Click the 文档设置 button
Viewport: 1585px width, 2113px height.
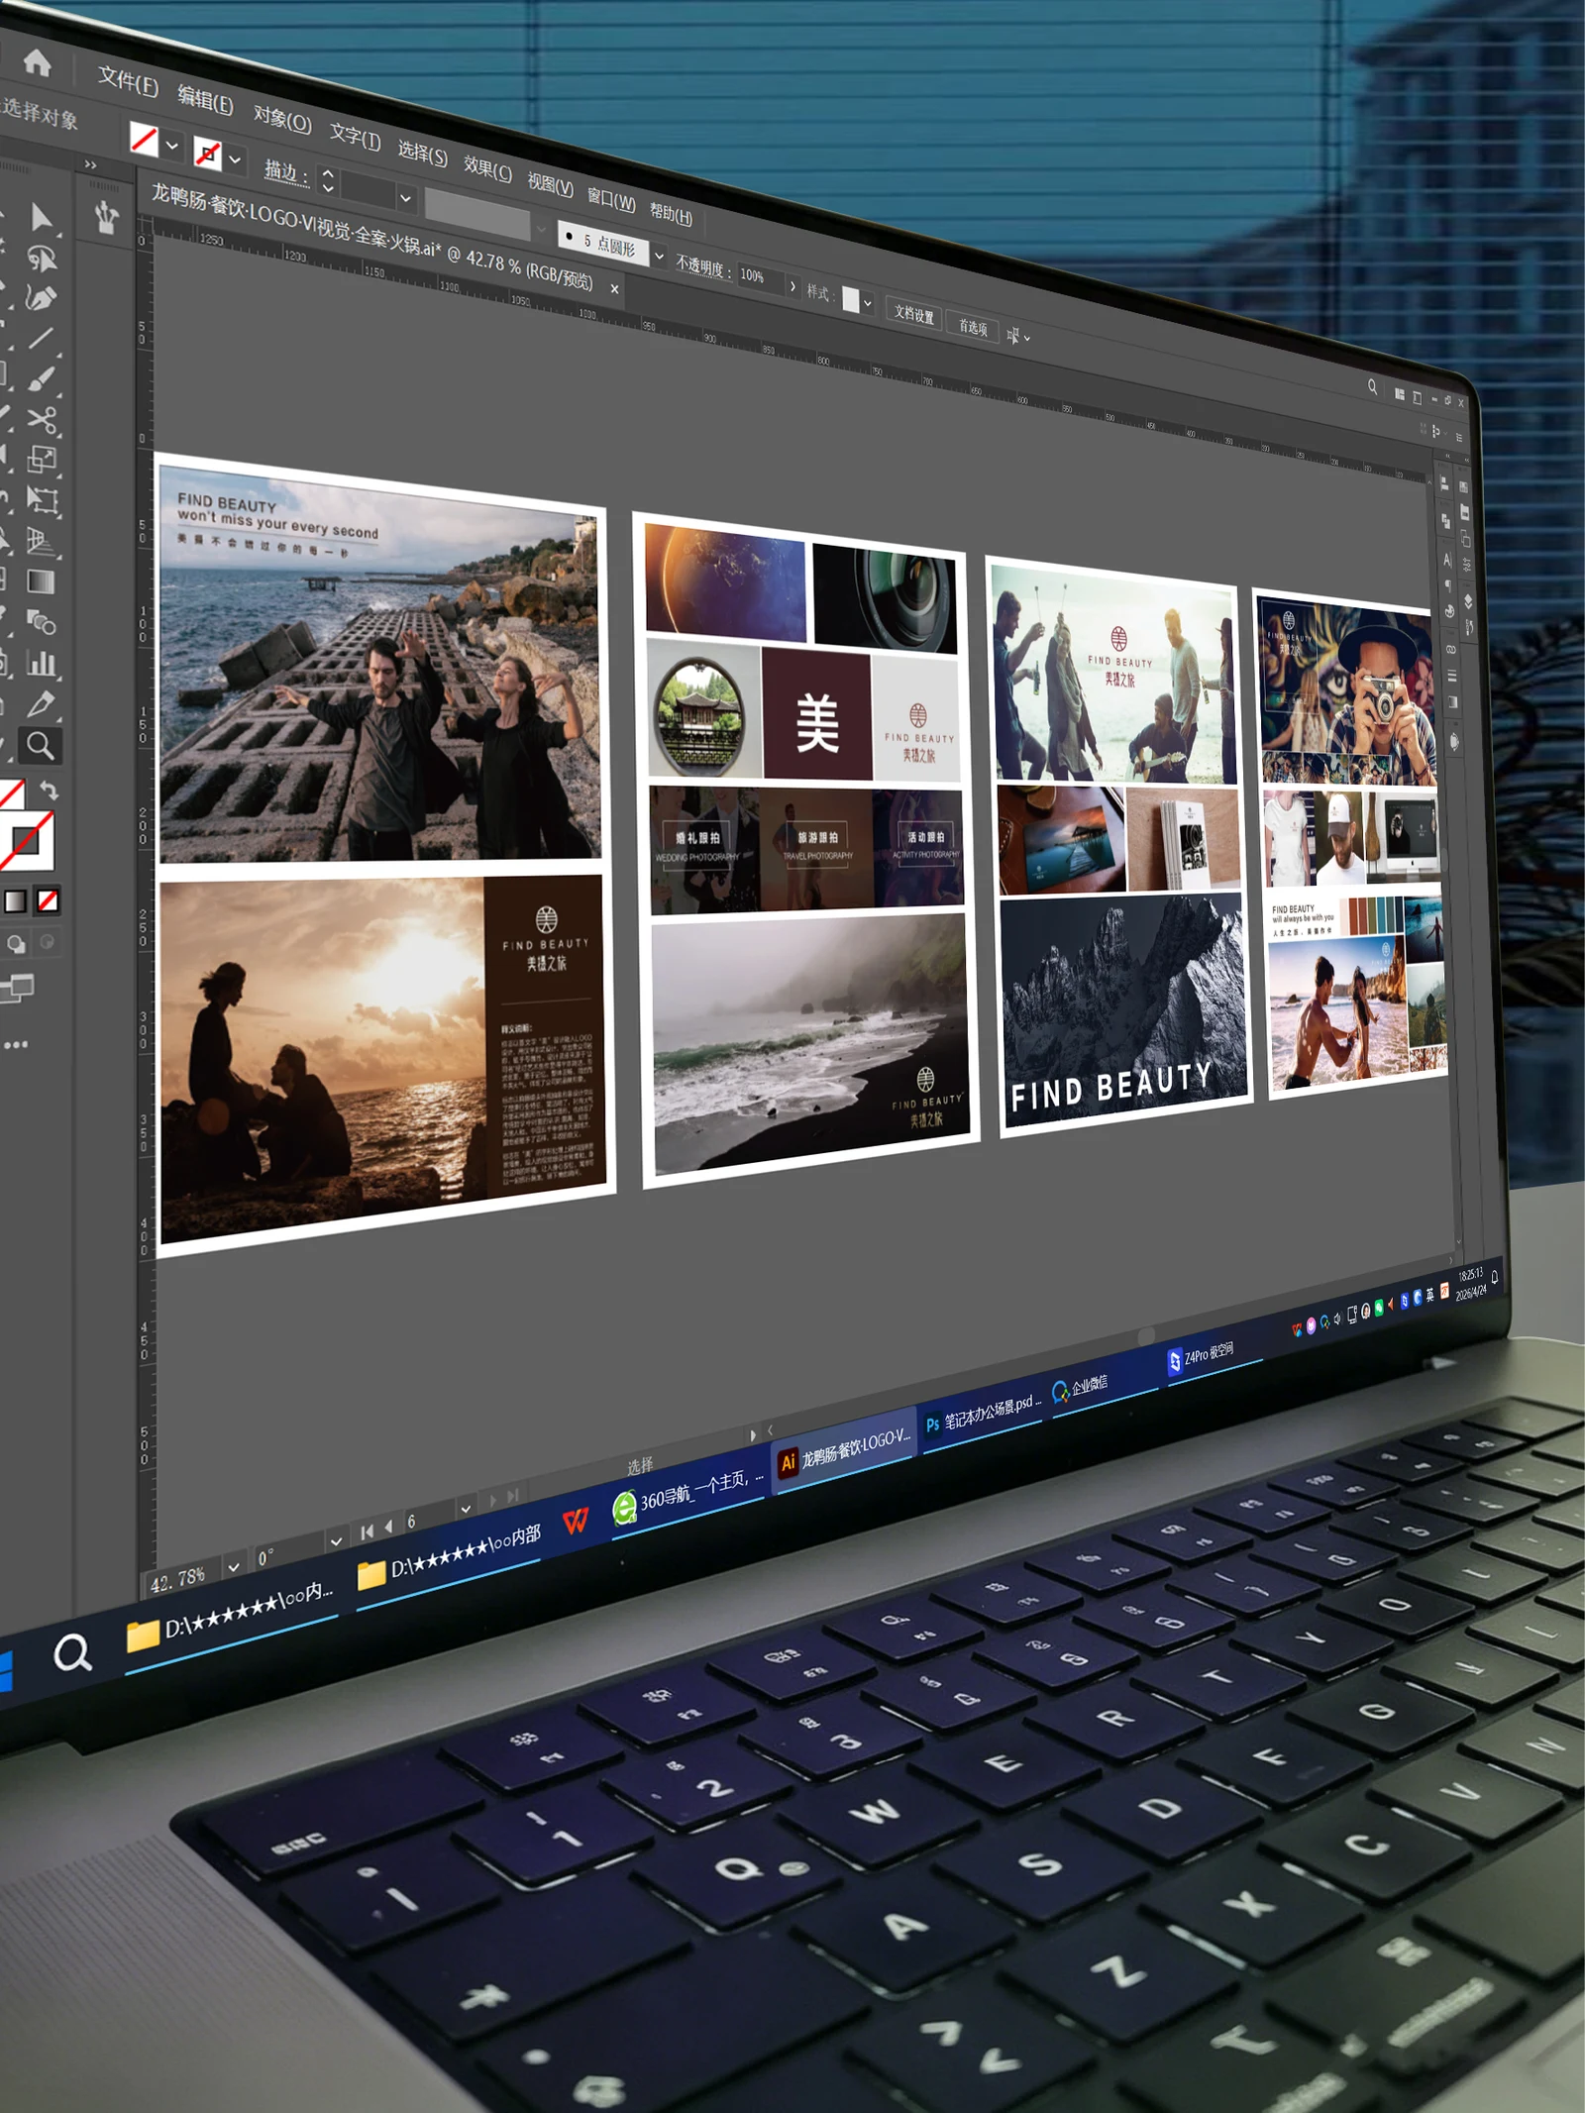913,315
